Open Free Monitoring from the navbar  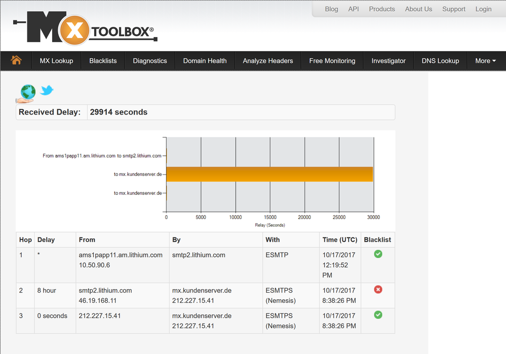[x=332, y=61]
